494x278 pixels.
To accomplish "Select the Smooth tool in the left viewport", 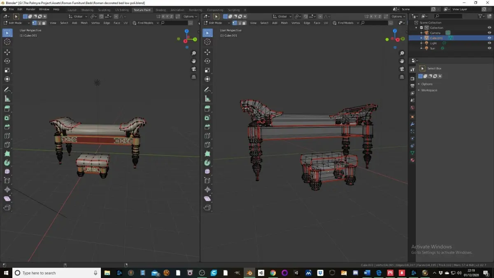I will click(x=7, y=171).
